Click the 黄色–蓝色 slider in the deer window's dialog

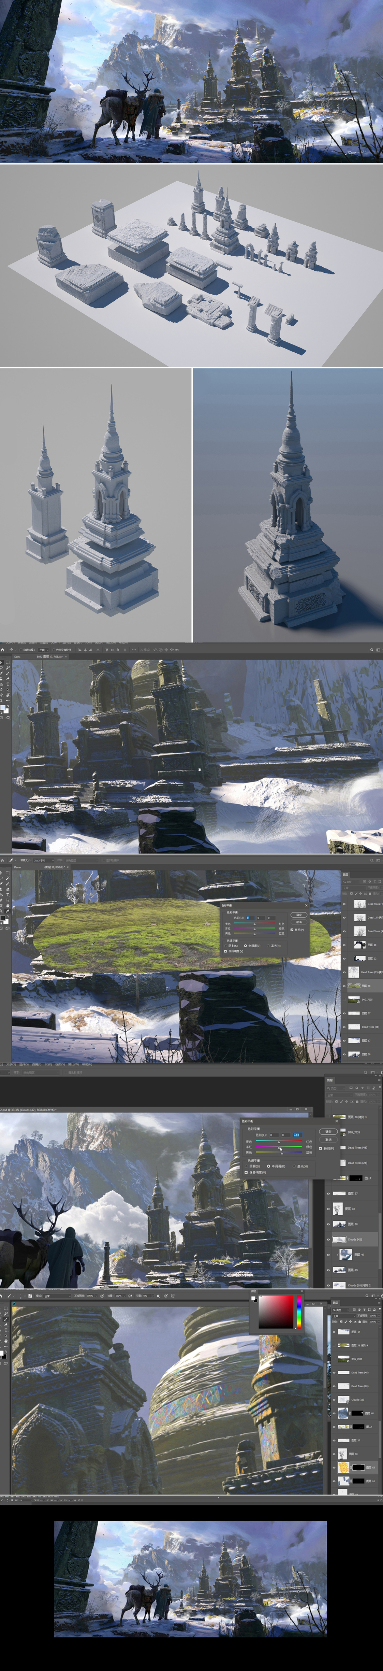279,1153
